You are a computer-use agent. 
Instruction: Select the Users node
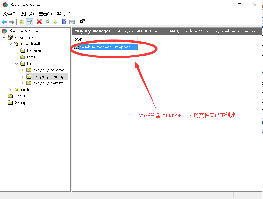click(x=20, y=96)
